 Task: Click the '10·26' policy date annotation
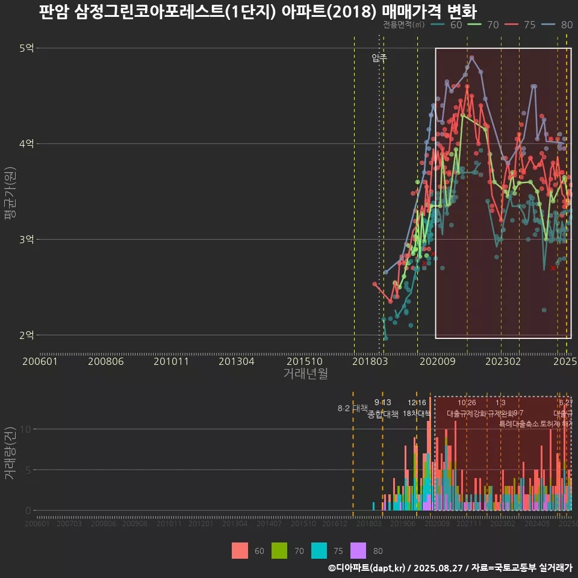[x=467, y=403]
